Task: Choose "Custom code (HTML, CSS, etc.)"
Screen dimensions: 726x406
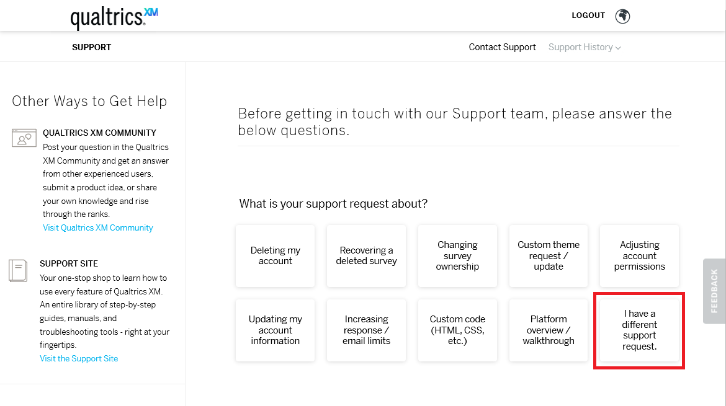Action: click(x=457, y=330)
